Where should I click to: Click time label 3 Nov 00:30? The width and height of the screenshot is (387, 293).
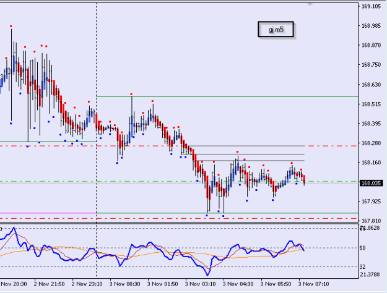tap(125, 284)
